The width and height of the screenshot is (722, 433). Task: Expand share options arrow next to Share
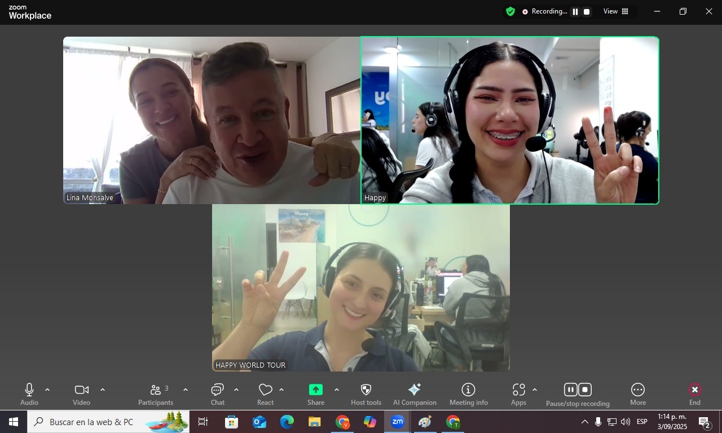[x=337, y=390]
